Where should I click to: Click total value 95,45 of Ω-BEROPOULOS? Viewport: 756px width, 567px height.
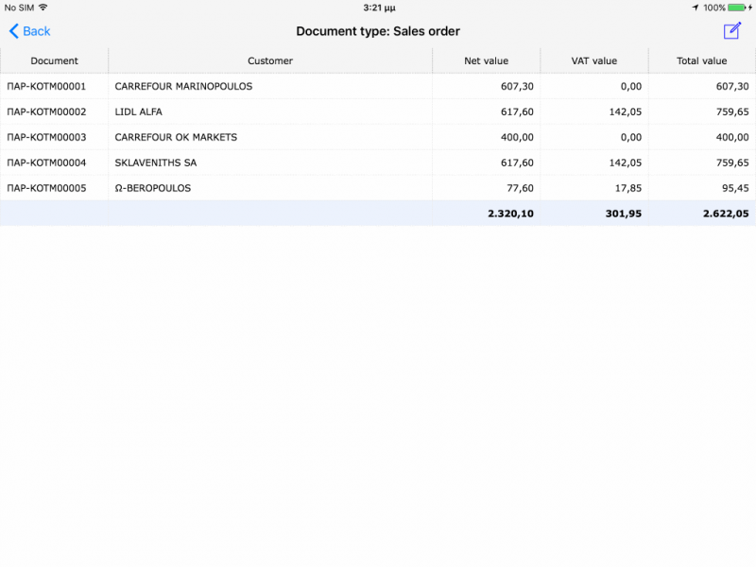(735, 188)
